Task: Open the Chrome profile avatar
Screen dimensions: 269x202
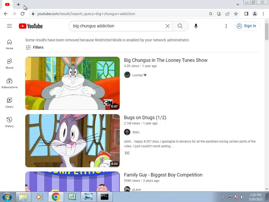Action: coord(255,14)
